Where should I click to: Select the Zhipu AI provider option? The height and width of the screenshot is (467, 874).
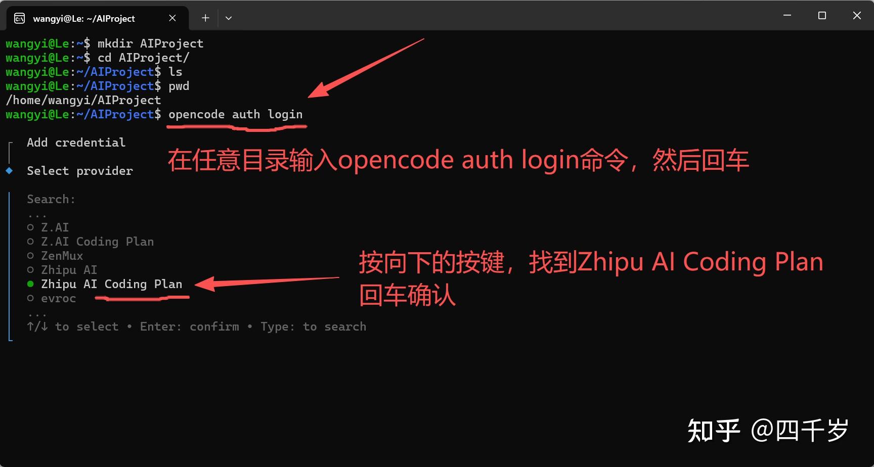[x=62, y=270]
